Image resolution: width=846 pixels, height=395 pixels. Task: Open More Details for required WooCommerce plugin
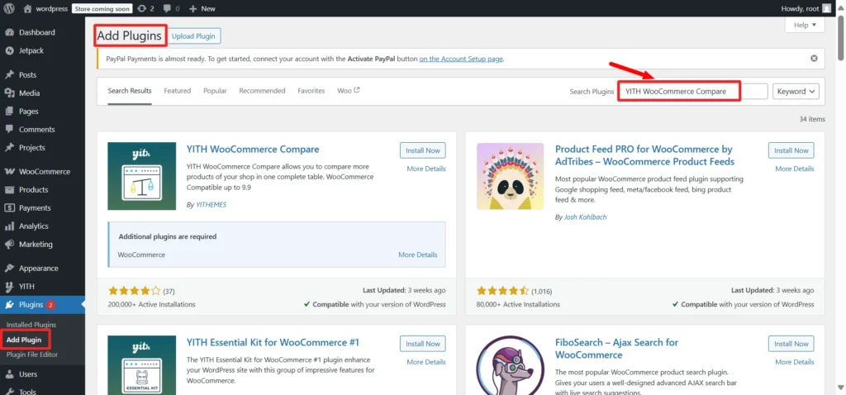tap(417, 255)
